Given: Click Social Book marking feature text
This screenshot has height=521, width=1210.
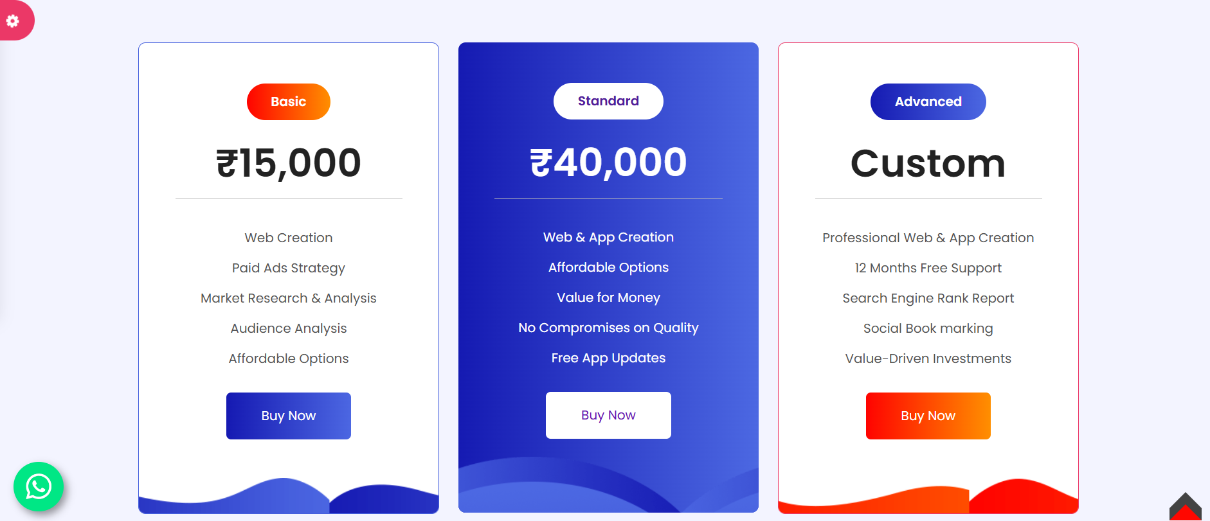Looking at the screenshot, I should [x=927, y=328].
